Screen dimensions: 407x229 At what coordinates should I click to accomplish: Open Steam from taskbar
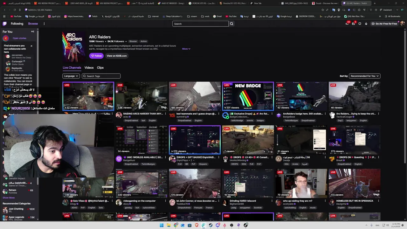[x=210, y=225]
